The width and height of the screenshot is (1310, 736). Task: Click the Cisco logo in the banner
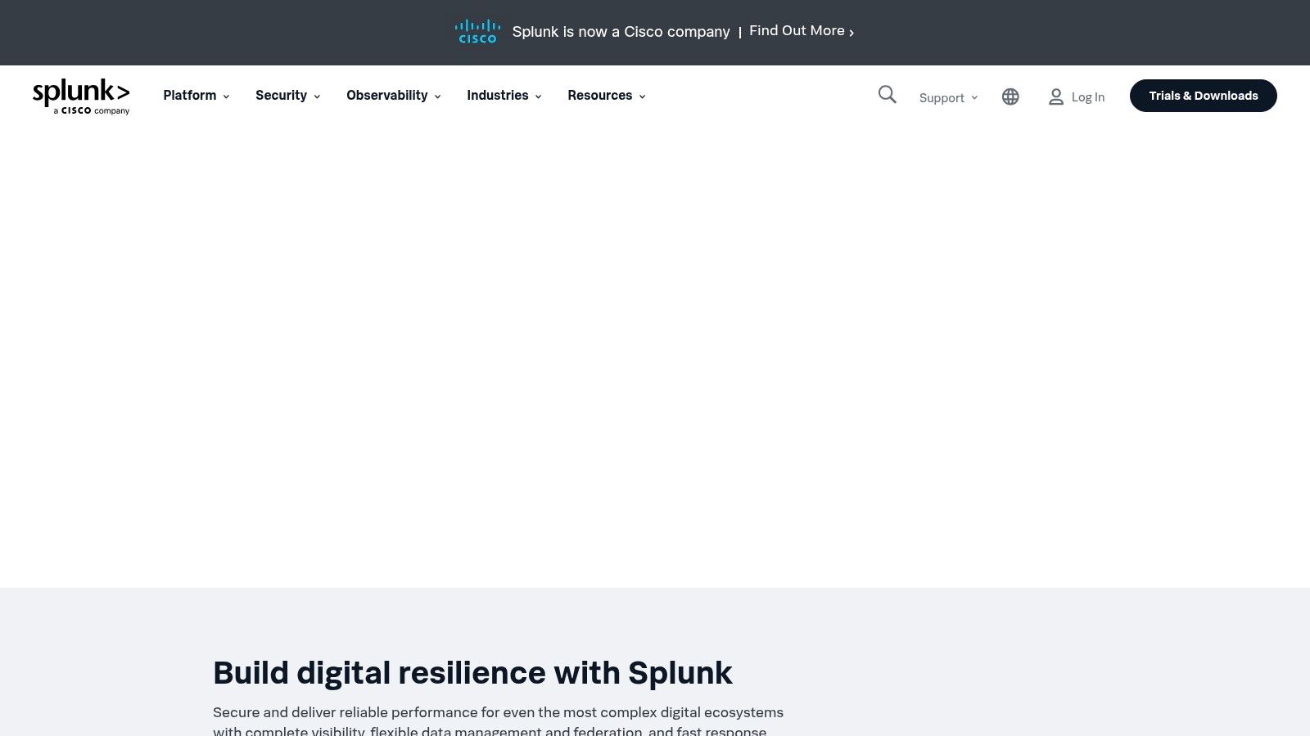click(x=477, y=31)
